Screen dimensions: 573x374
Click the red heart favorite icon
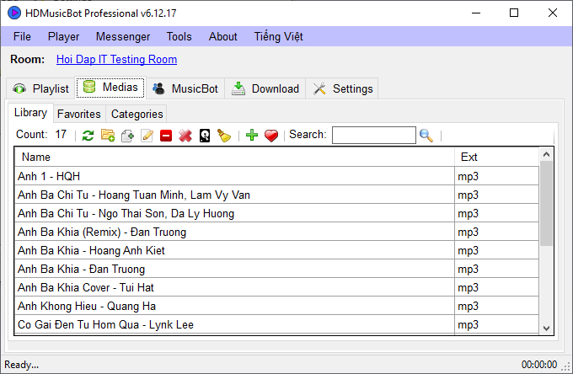pyautogui.click(x=271, y=136)
